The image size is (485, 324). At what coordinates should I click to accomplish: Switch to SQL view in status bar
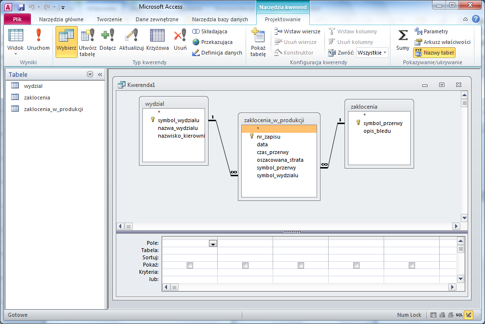pos(459,315)
